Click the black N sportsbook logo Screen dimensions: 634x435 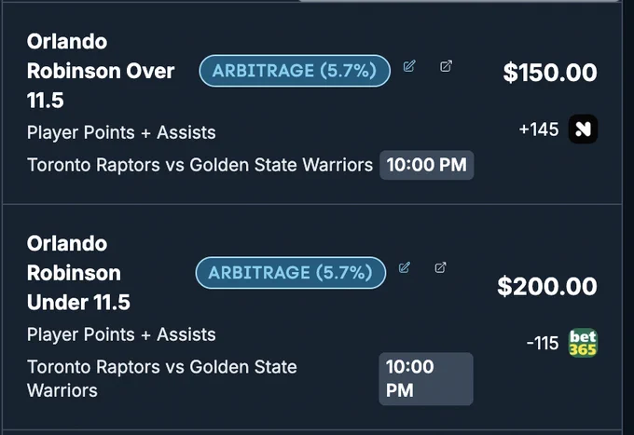tap(583, 129)
